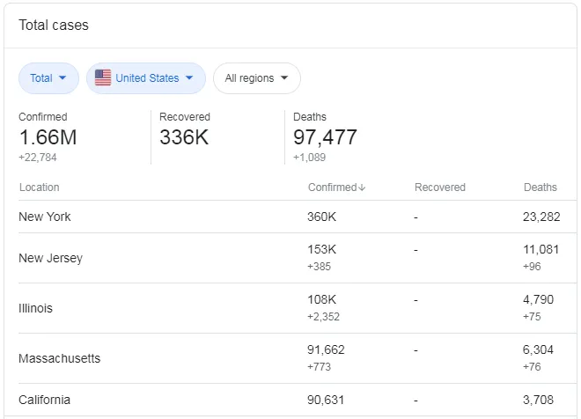Click the United States flag icon
The image size is (581, 419).
(x=103, y=77)
